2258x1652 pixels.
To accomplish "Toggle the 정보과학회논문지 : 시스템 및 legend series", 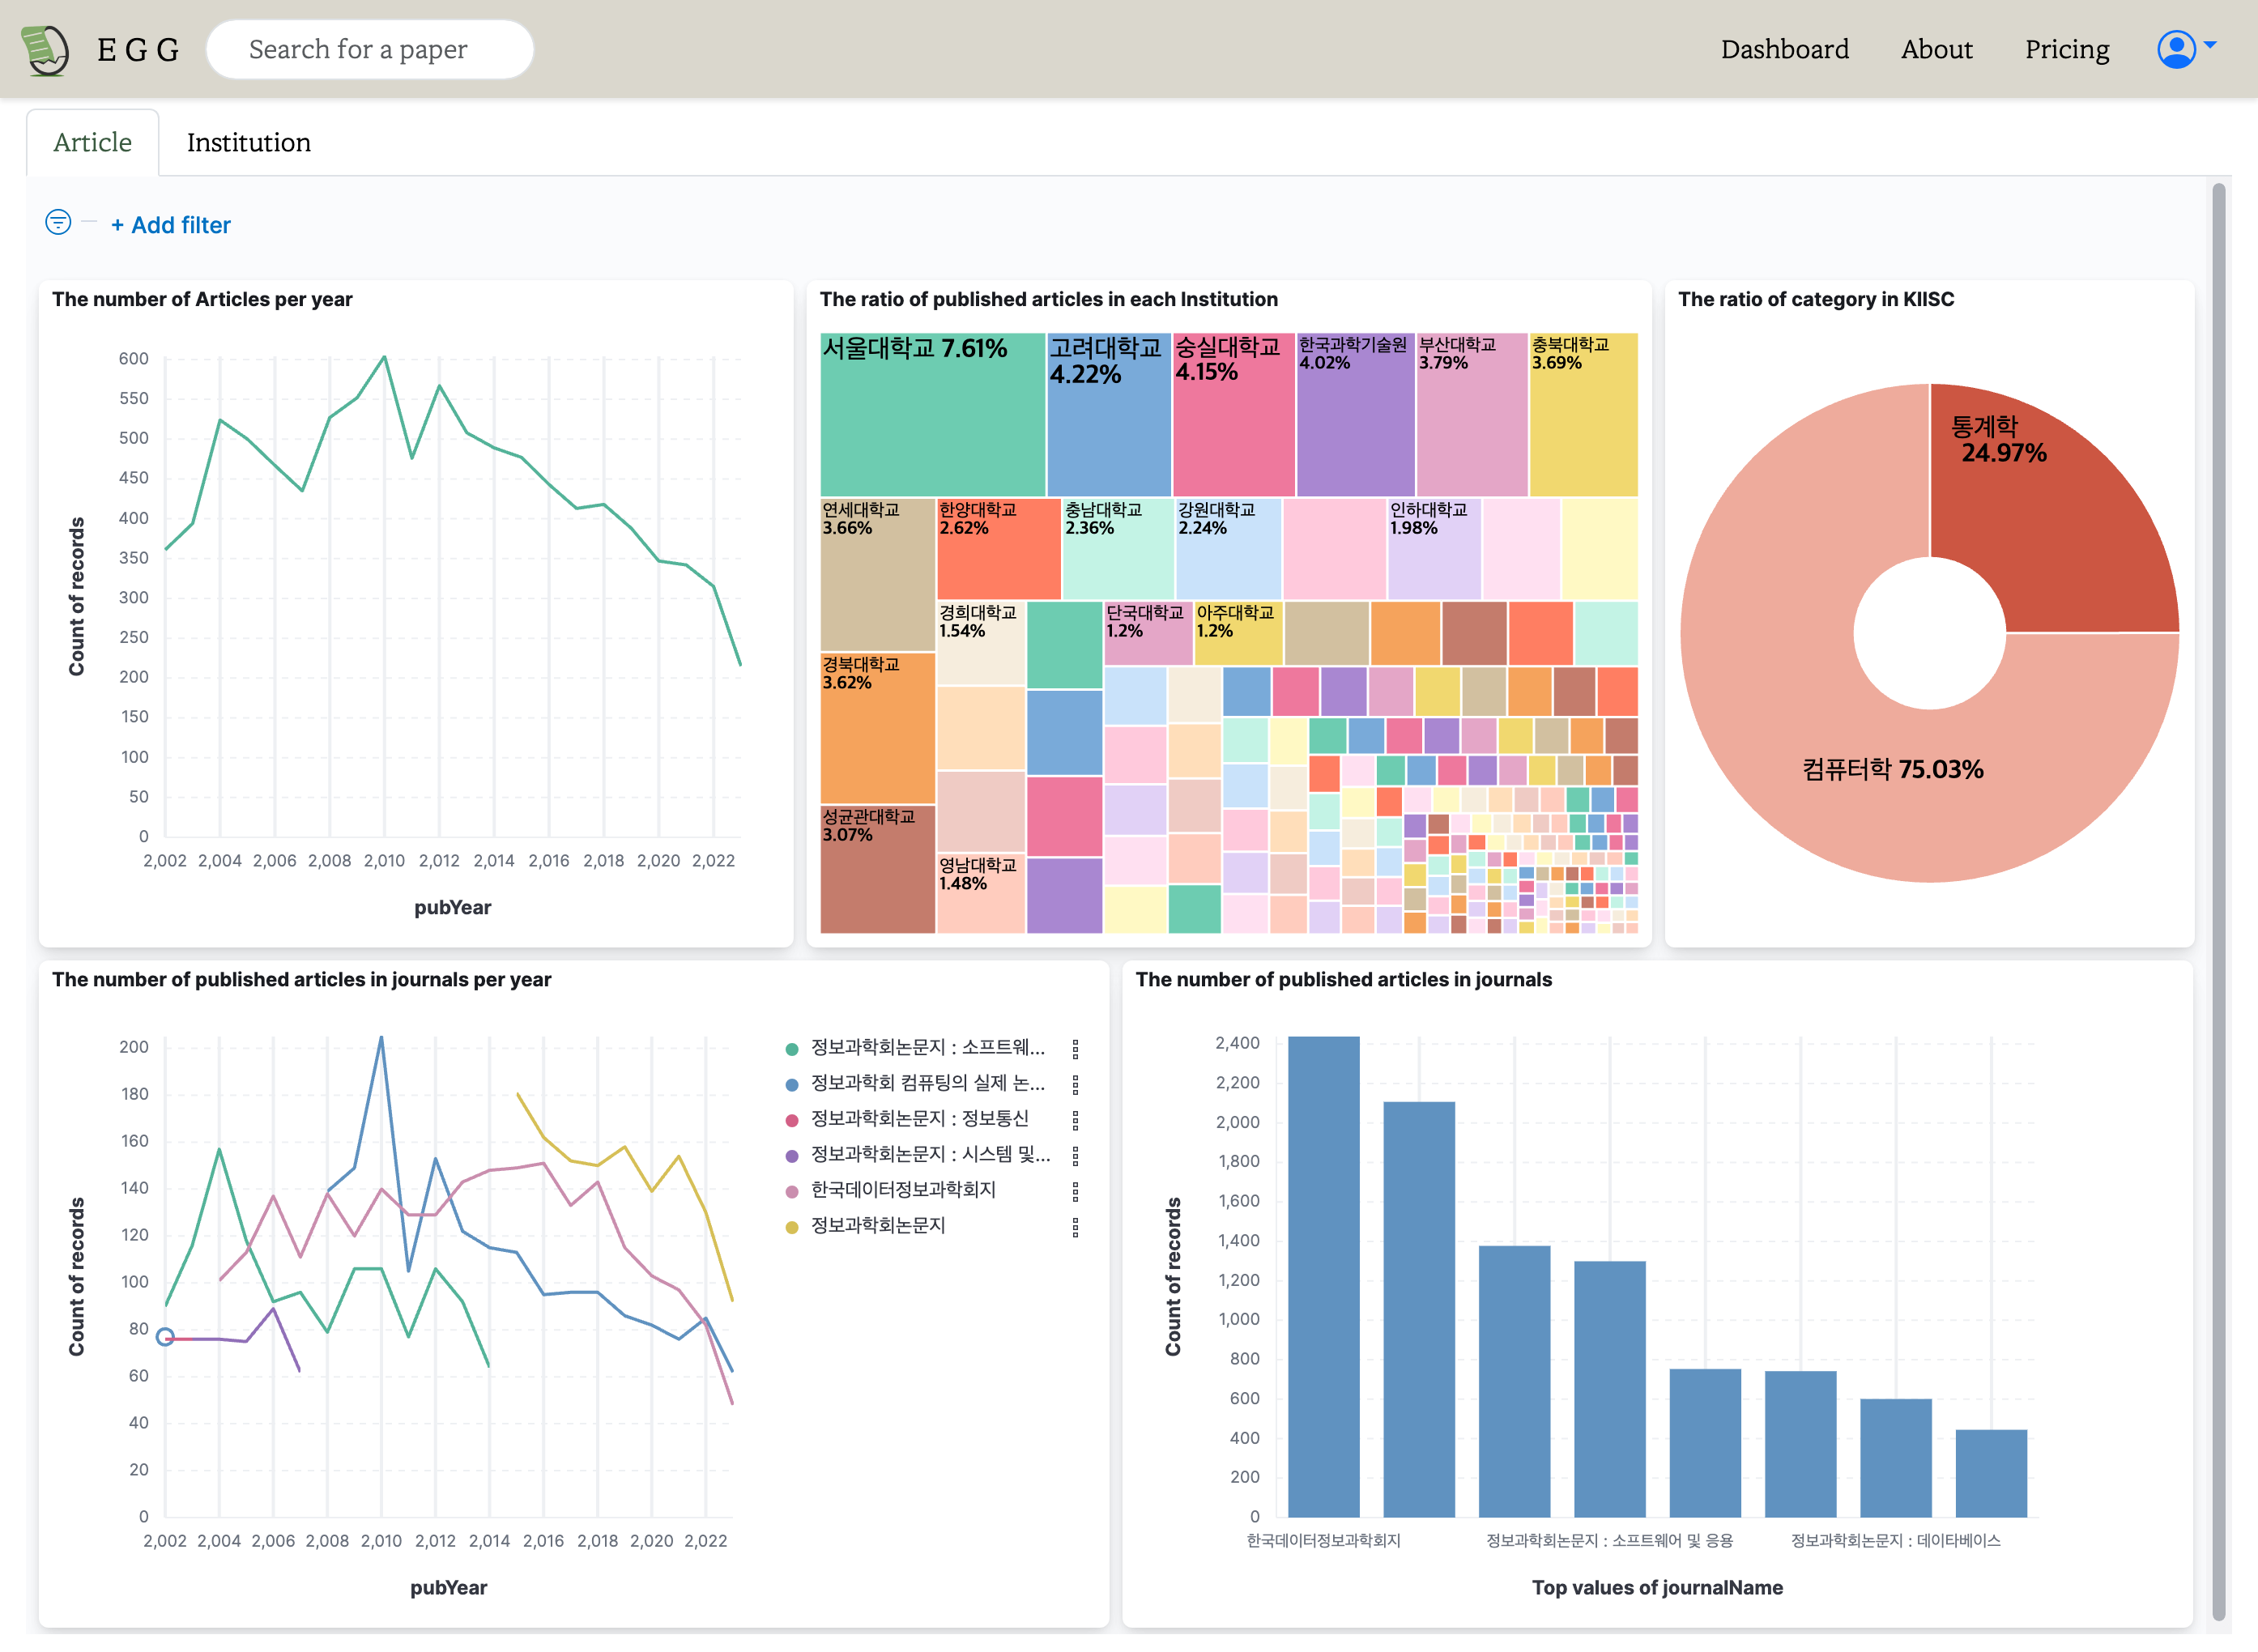I will click(x=929, y=1155).
